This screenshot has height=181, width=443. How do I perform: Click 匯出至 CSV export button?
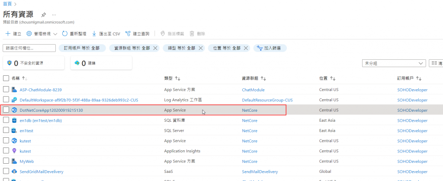click(x=106, y=34)
